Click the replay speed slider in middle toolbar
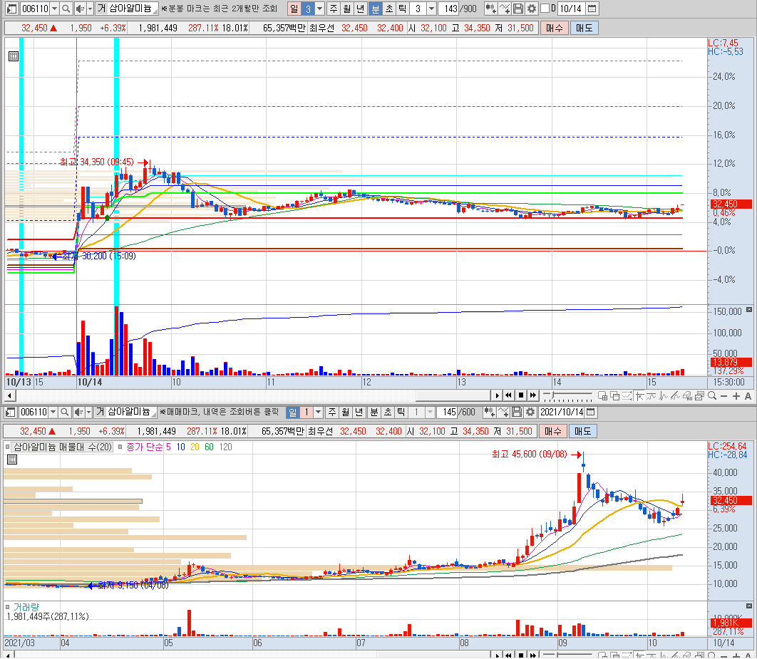Screen dimensions: 757x659 click(x=567, y=396)
